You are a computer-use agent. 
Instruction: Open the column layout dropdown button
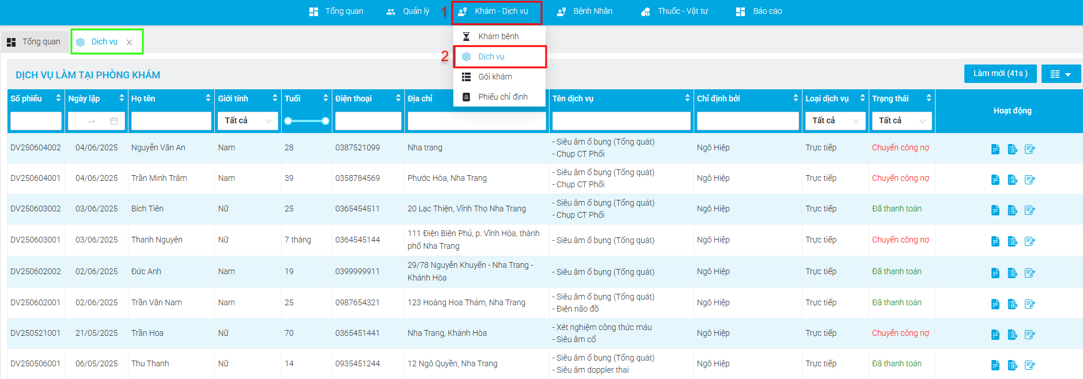[1061, 74]
